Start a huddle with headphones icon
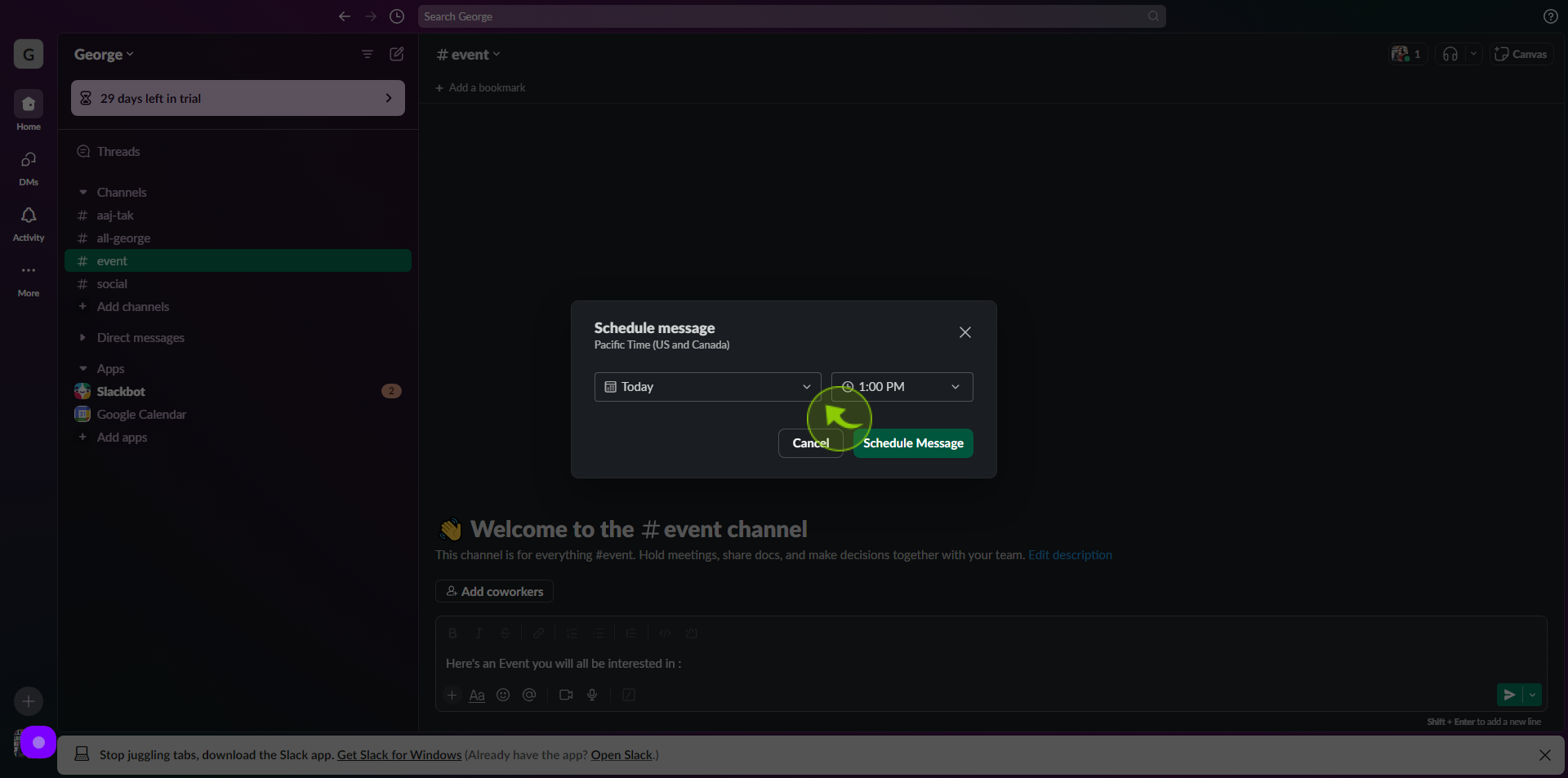 (1450, 54)
